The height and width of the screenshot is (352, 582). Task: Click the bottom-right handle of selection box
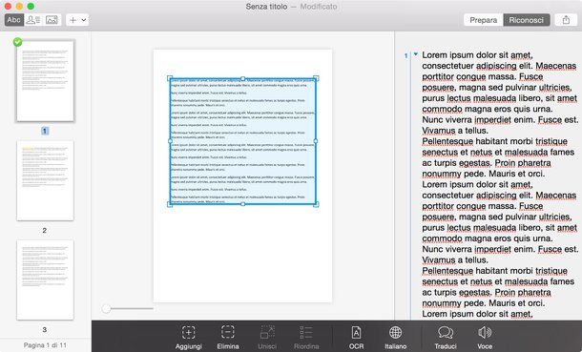[x=316, y=204]
